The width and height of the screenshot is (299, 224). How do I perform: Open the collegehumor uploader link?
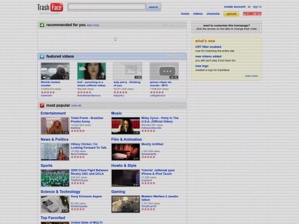point(157,96)
